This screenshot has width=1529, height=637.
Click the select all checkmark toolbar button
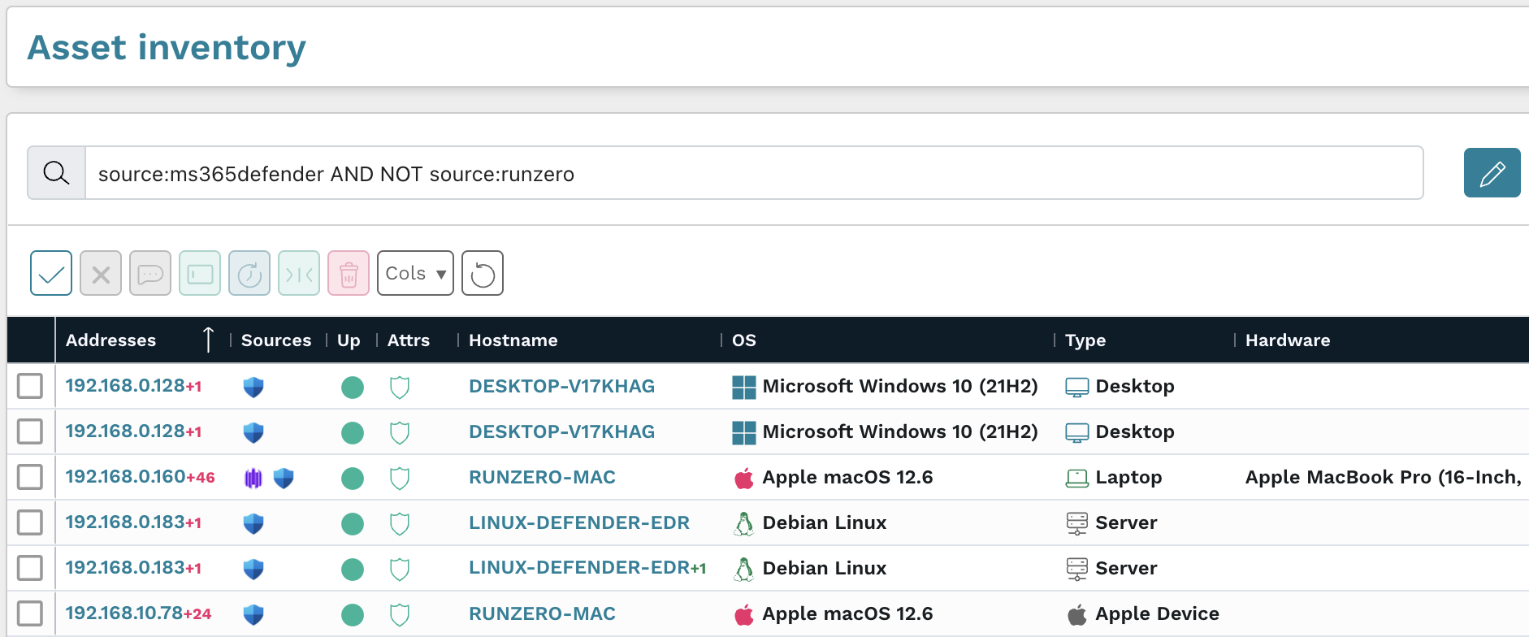pyautogui.click(x=51, y=273)
